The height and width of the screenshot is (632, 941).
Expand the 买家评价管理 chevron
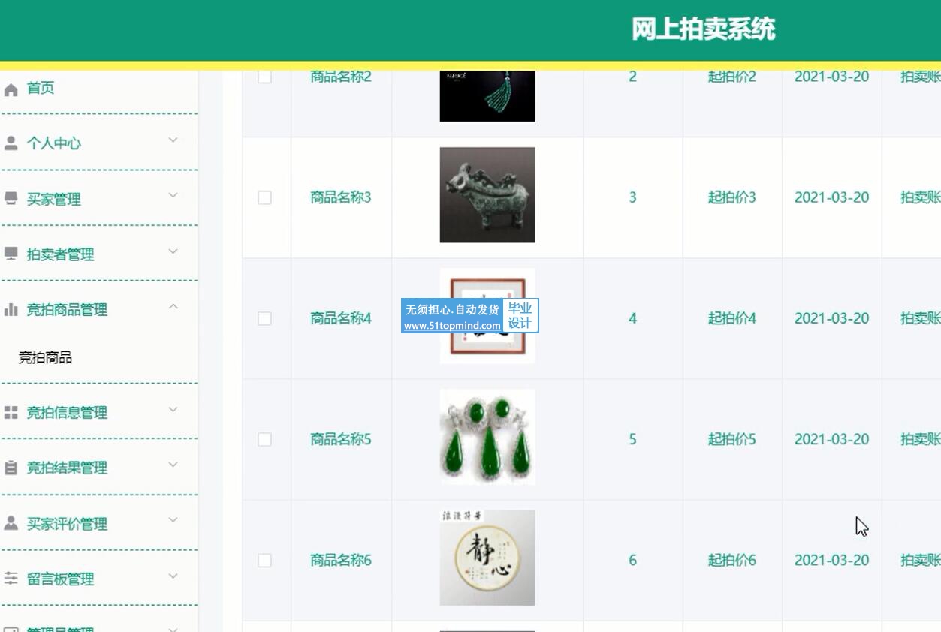coord(173,520)
